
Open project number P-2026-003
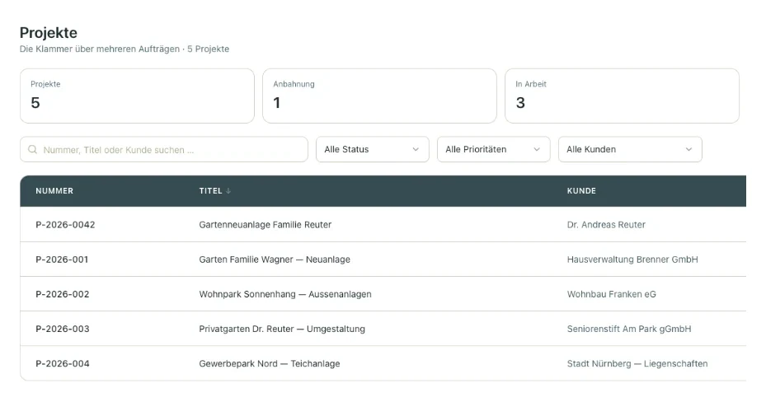pyautogui.click(x=63, y=329)
